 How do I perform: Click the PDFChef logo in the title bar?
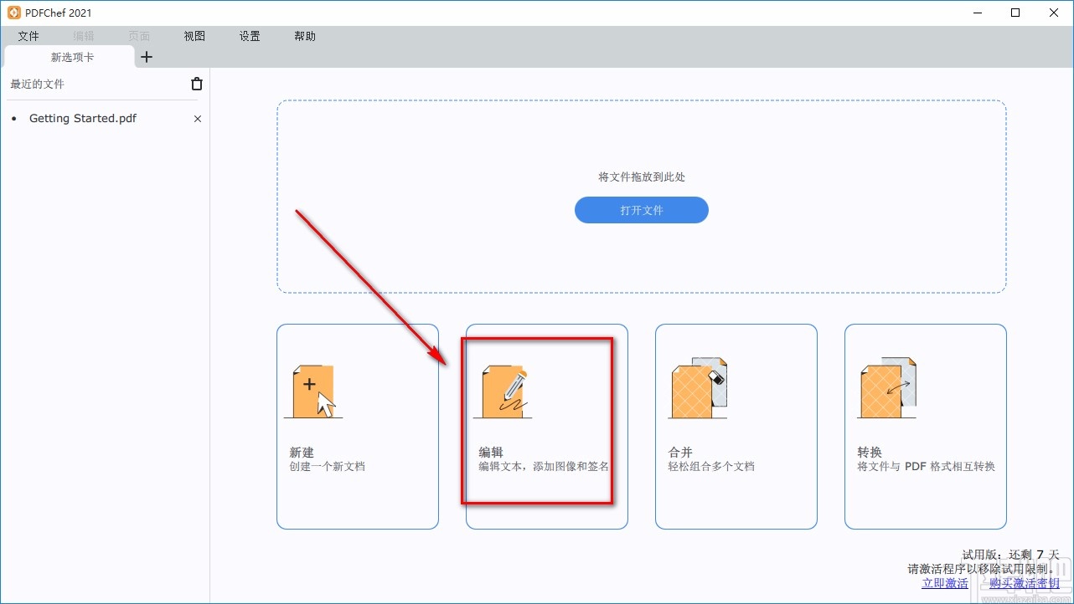(x=12, y=12)
